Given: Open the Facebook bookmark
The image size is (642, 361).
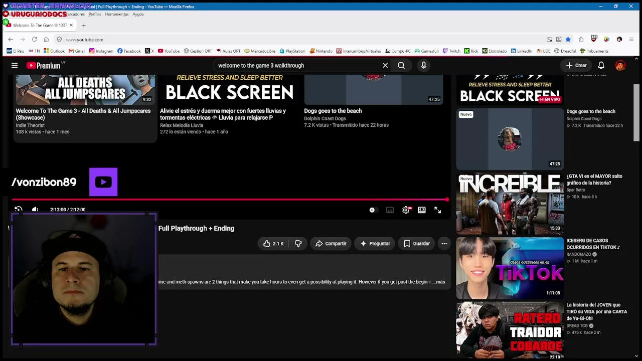Looking at the screenshot, I should click(129, 51).
